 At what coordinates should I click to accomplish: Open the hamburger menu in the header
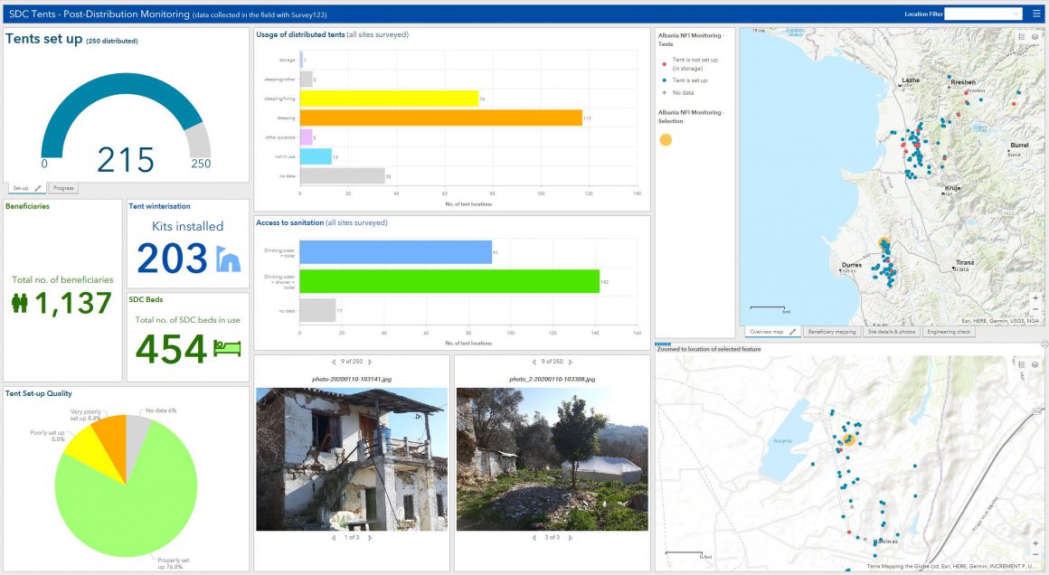click(x=1036, y=14)
